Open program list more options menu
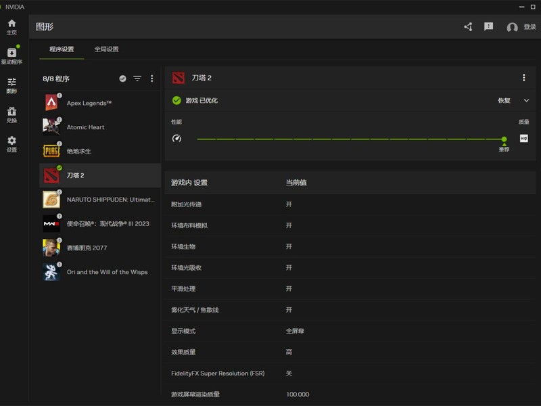 tap(151, 78)
